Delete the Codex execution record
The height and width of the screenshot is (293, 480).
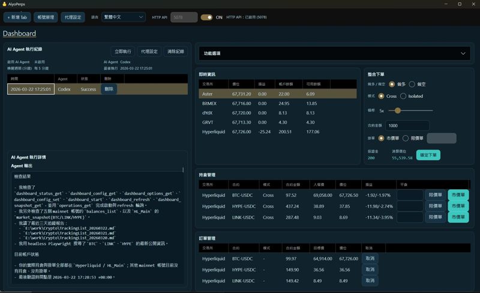[109, 89]
